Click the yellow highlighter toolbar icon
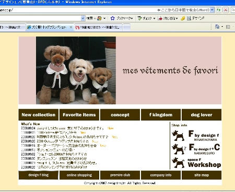235x192 pixels. point(183,18)
